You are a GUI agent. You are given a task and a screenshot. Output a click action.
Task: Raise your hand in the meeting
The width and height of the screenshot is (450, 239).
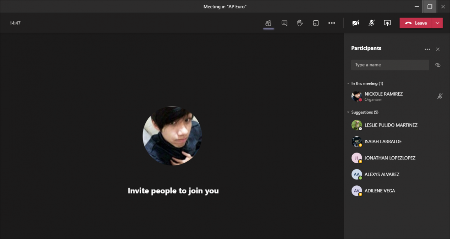click(x=300, y=23)
